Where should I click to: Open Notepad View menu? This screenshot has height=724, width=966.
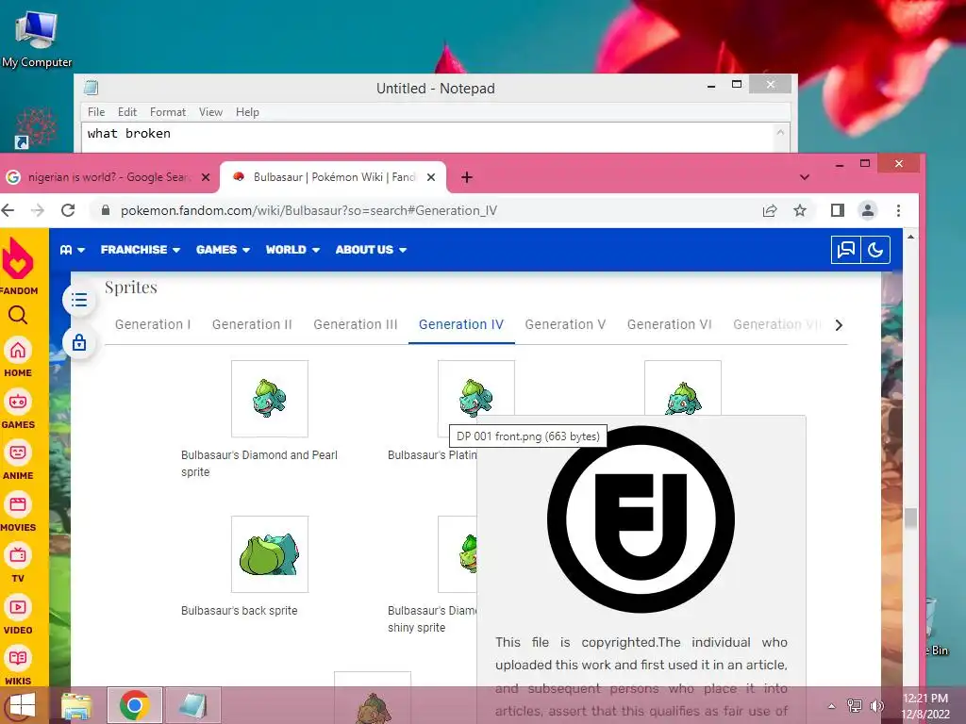coord(210,112)
